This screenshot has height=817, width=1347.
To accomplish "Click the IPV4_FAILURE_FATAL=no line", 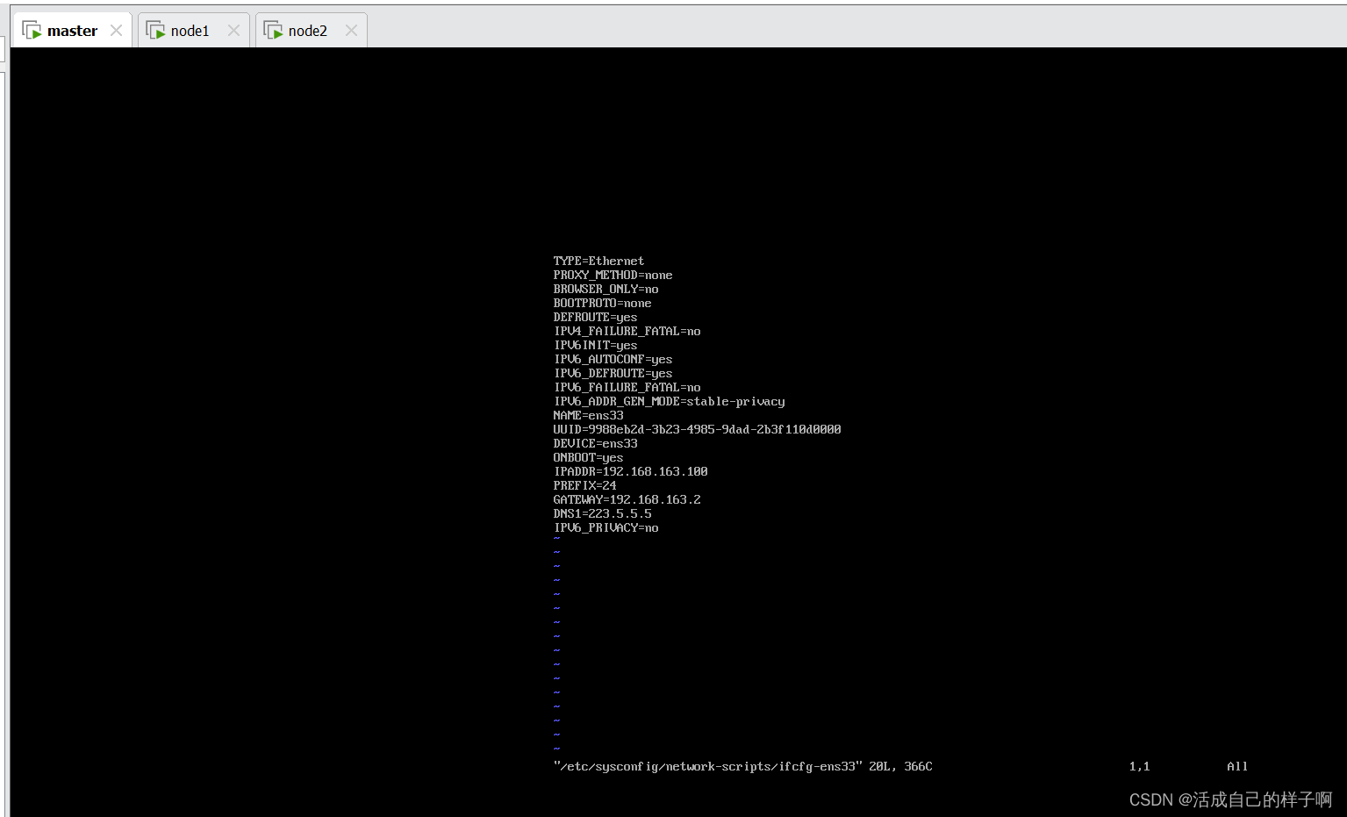I will click(x=627, y=331).
